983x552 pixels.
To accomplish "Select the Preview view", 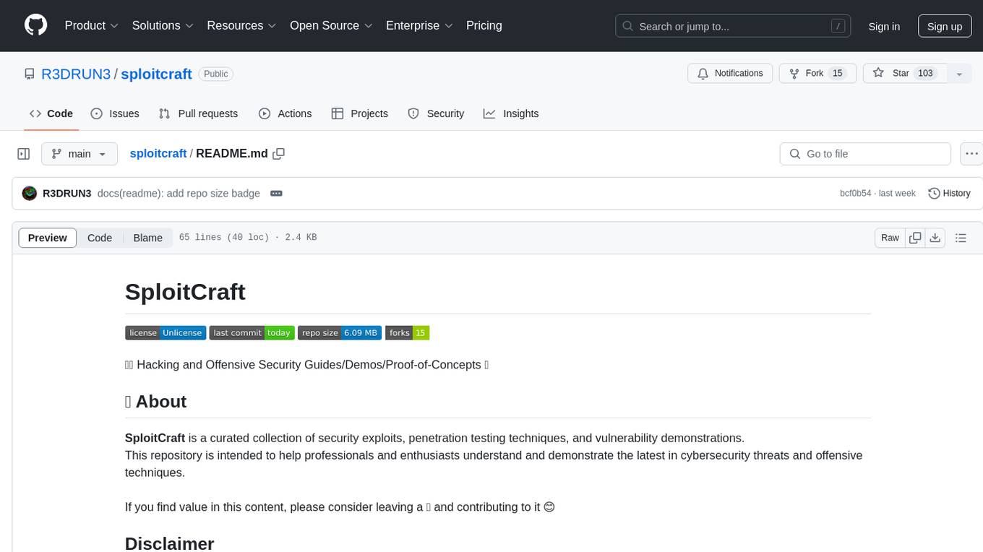I will (48, 238).
